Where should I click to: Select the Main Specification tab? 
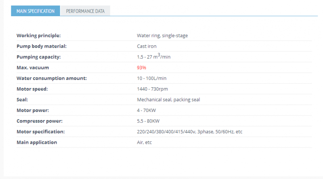pos(36,11)
